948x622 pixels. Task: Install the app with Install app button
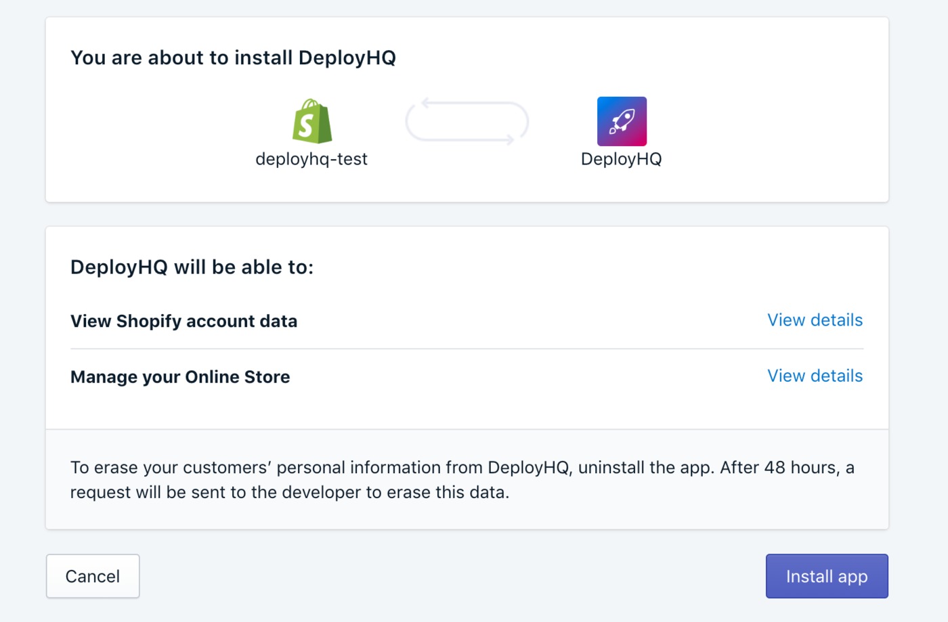click(x=827, y=576)
